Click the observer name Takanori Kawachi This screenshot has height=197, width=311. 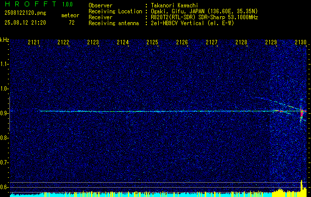pyautogui.click(x=175, y=5)
